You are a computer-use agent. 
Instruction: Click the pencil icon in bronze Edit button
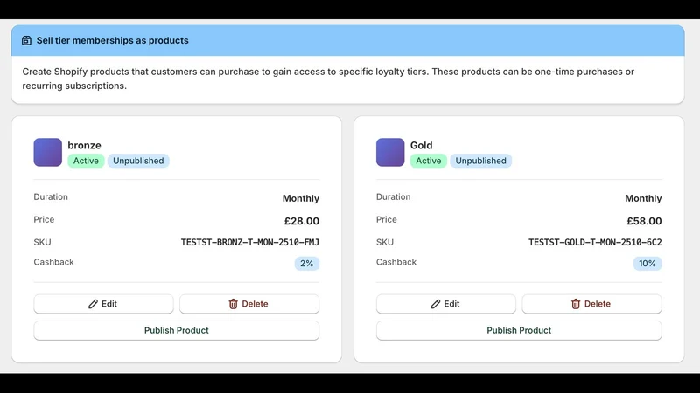tap(93, 304)
